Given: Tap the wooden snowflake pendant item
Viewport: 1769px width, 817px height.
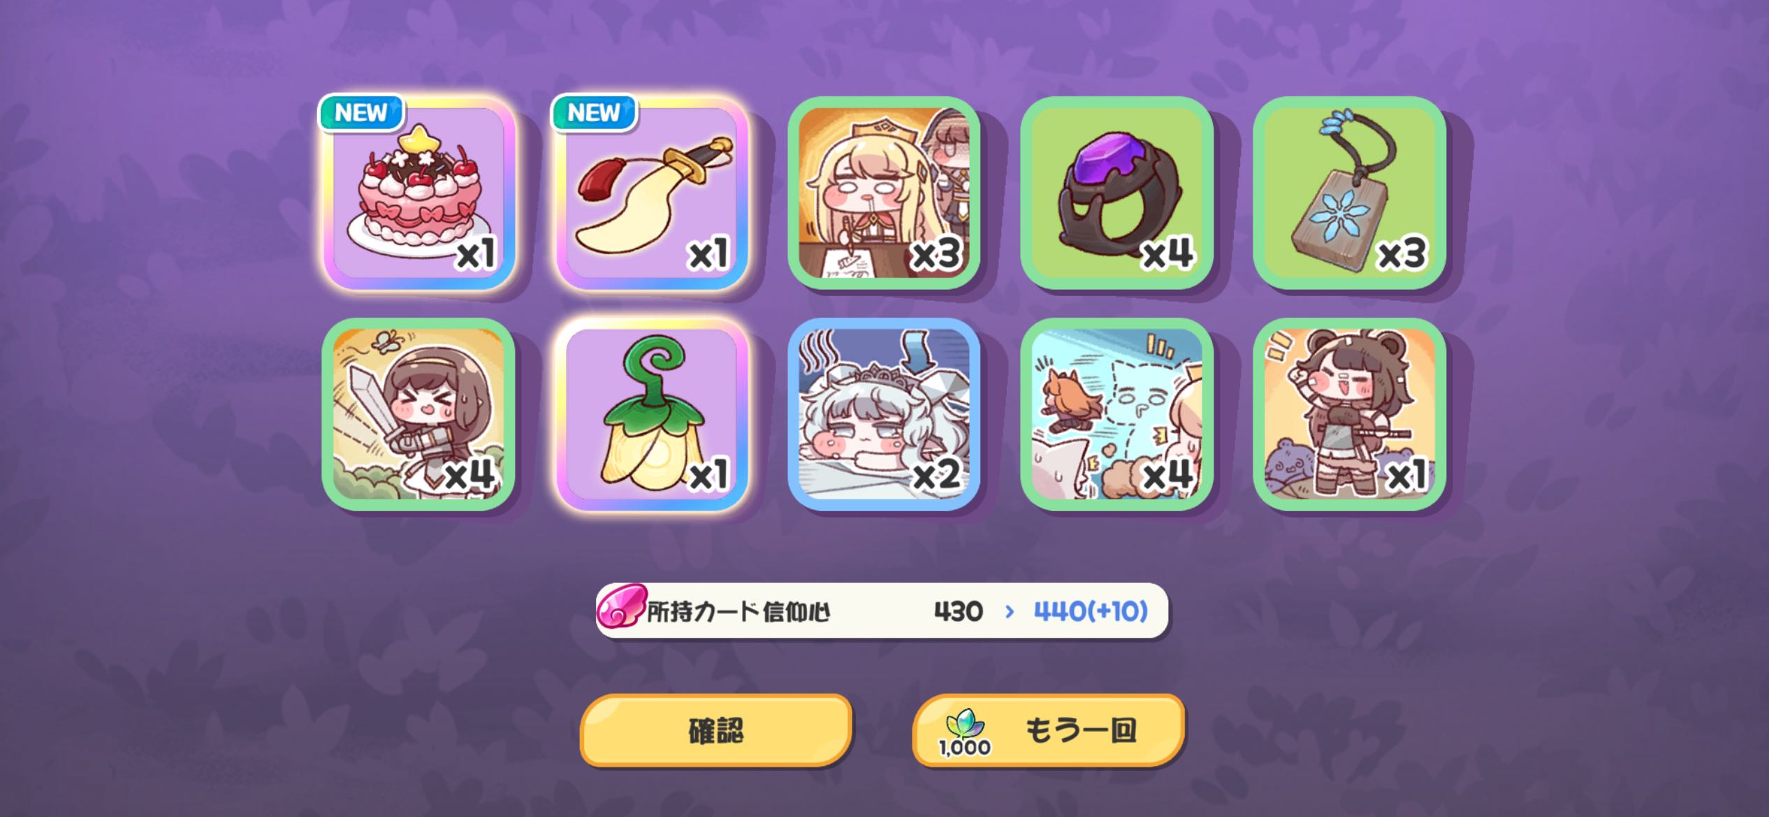Looking at the screenshot, I should point(1349,193).
